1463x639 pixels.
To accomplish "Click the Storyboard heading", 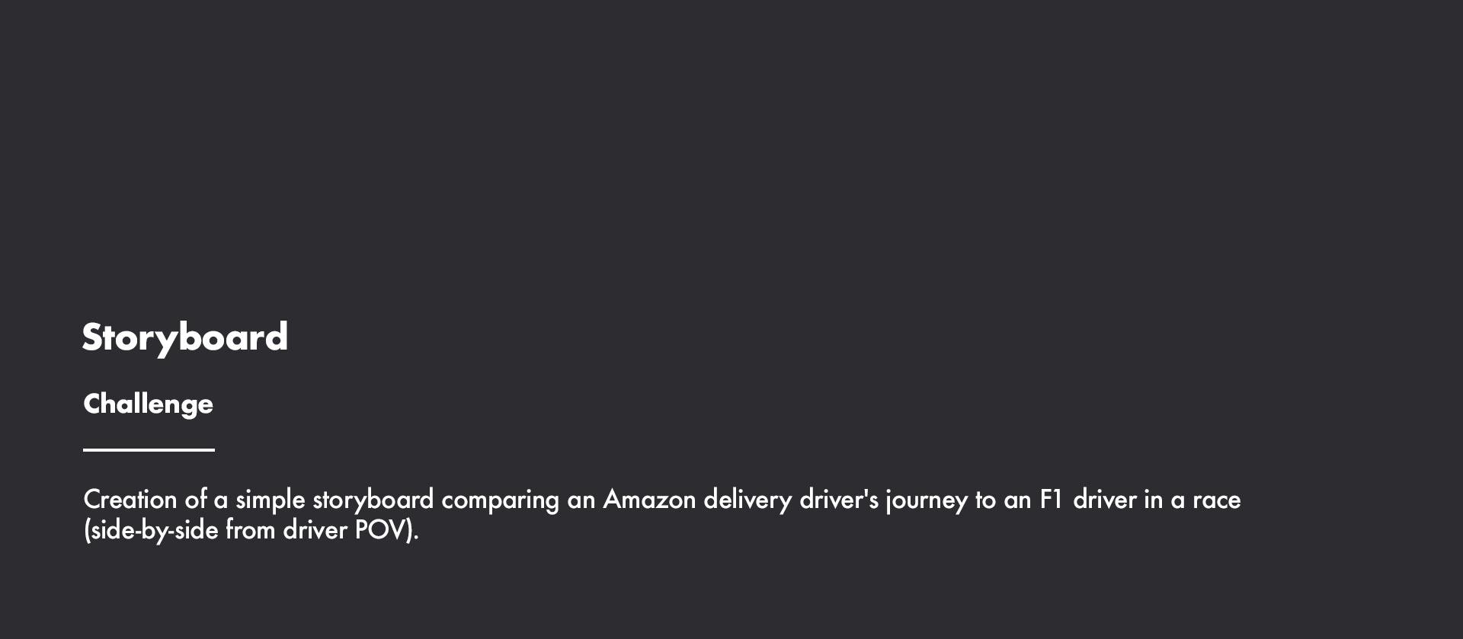I will (x=185, y=338).
